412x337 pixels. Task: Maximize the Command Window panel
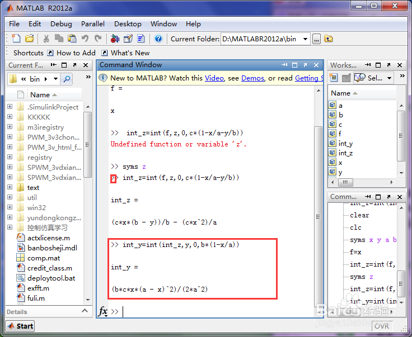coord(294,65)
